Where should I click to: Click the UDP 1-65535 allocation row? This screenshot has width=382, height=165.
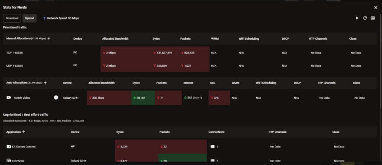point(17,66)
